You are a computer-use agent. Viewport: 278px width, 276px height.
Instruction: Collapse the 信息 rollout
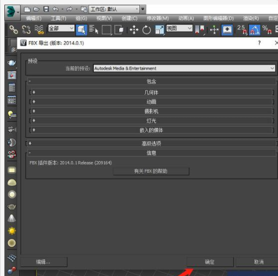click(151, 153)
